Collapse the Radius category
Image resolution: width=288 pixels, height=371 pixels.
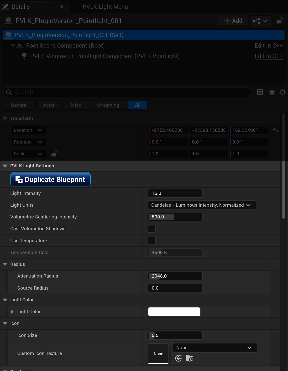pos(5,264)
